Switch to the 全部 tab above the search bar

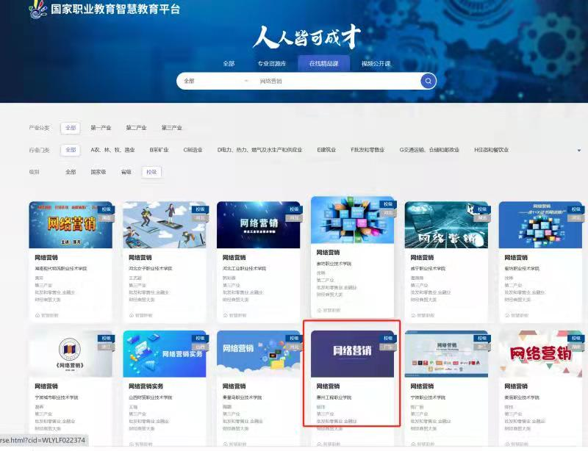(x=229, y=64)
